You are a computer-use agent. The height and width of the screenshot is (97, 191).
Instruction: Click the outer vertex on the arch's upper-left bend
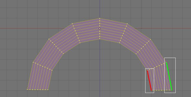pyautogui.click(x=49, y=39)
